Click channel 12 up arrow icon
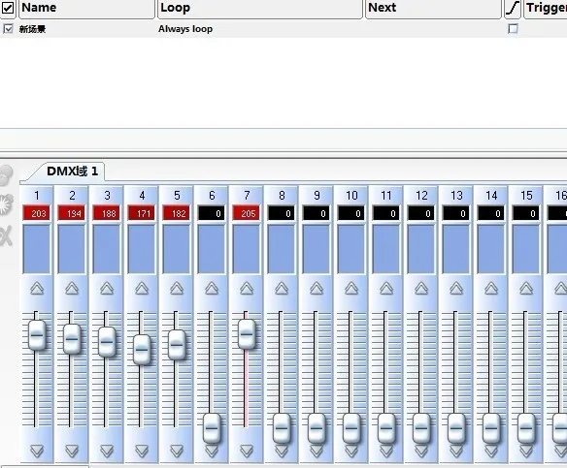Image resolution: width=567 pixels, height=468 pixels. tap(421, 289)
